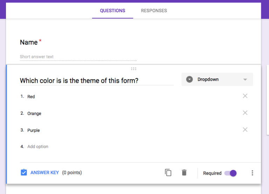Click Add option to add a choice
This screenshot has width=269, height=194.
[x=38, y=146]
